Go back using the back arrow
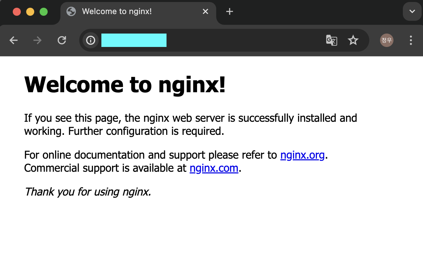Viewport: 423px width, 269px height. tap(13, 41)
